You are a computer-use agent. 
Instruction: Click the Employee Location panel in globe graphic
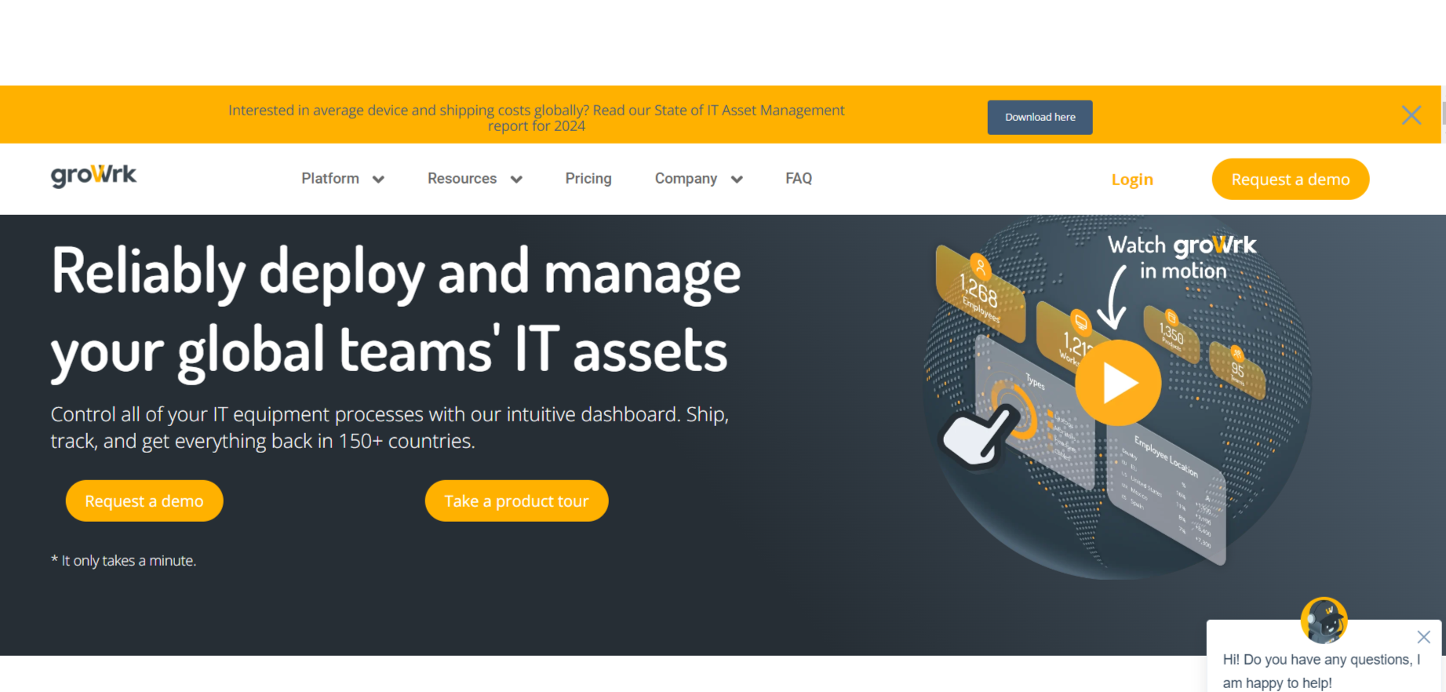pyautogui.click(x=1167, y=496)
